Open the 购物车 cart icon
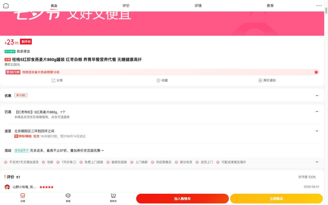The height and width of the screenshot is (205, 328). [113, 198]
